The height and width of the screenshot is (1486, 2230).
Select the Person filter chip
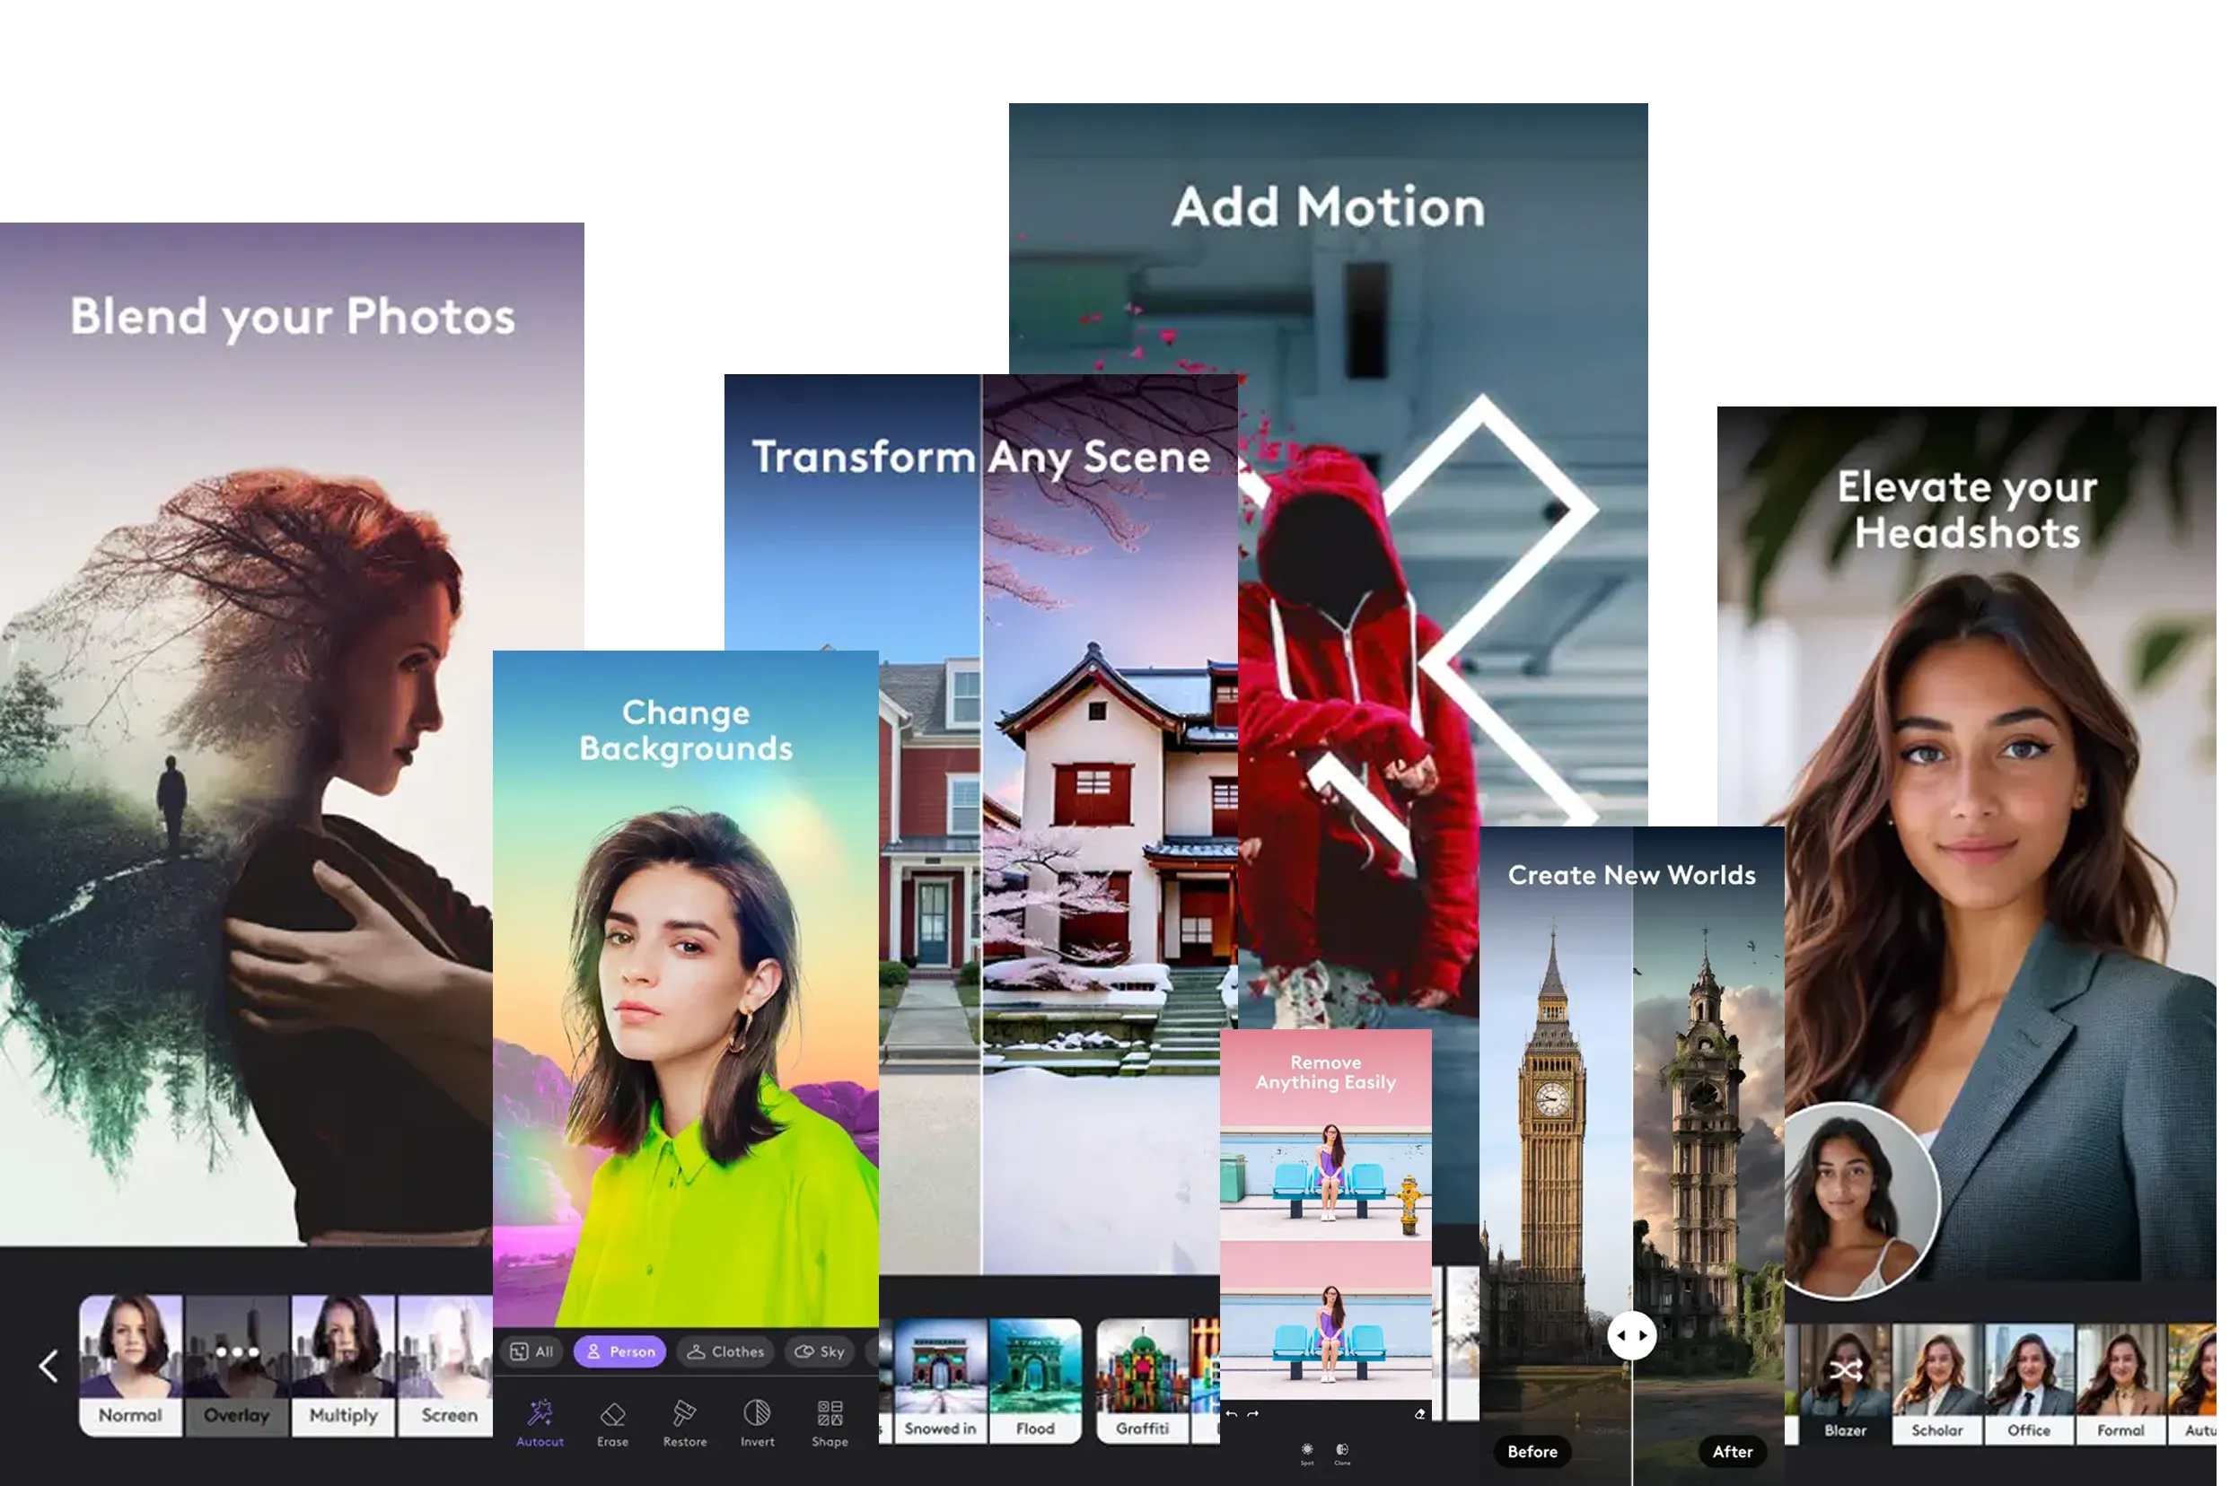(x=620, y=1351)
